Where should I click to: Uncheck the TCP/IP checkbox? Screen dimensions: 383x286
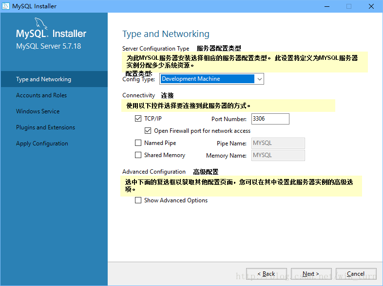(x=138, y=119)
